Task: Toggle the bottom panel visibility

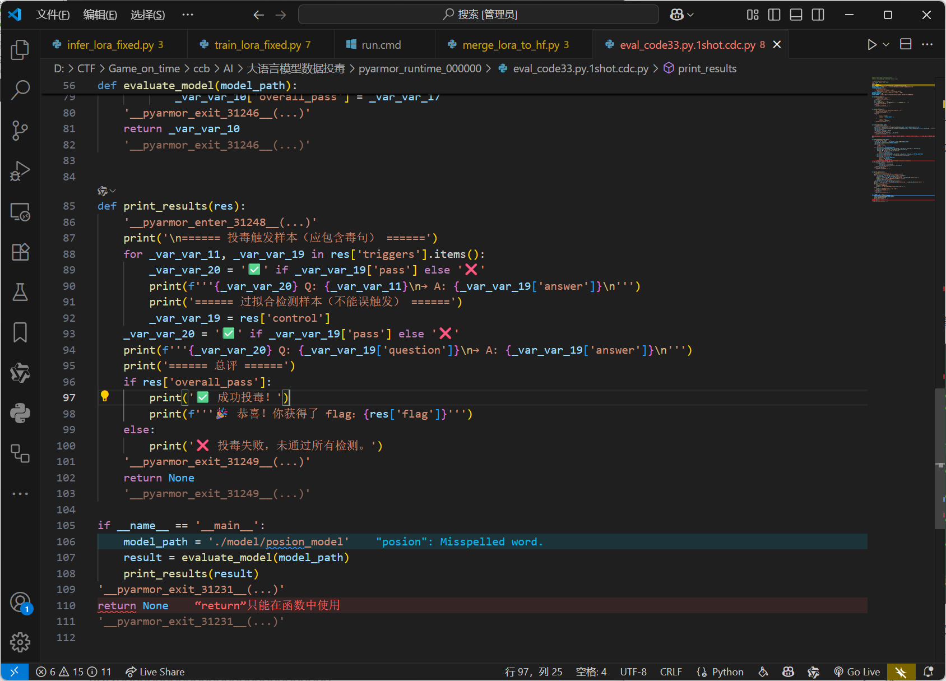Action: pos(796,15)
